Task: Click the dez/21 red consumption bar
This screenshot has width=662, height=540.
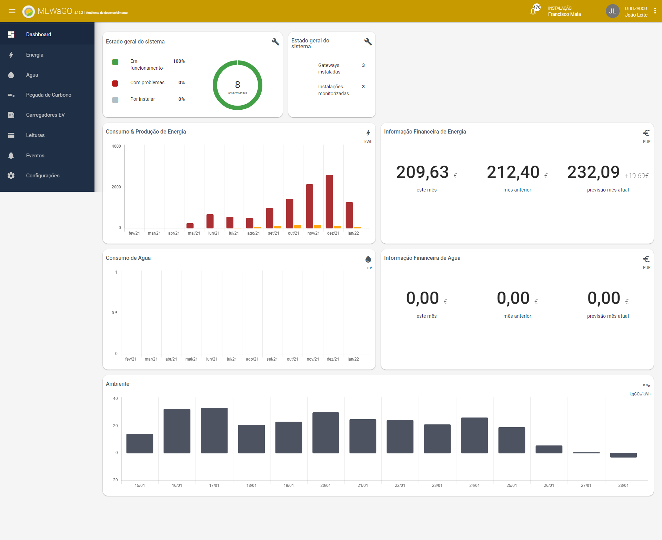Action: point(329,202)
